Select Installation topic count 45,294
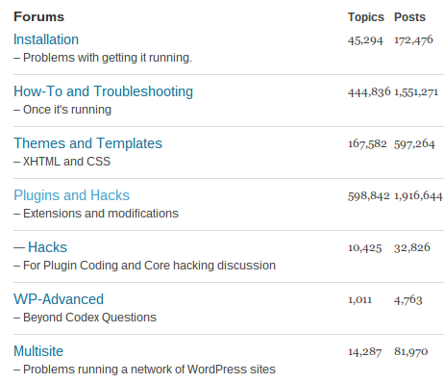This screenshot has height=383, width=444. pos(365,40)
